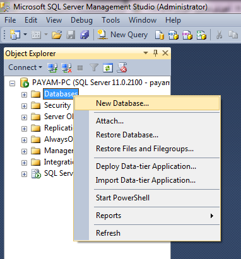
Task: Open the File menu
Action: (10, 20)
